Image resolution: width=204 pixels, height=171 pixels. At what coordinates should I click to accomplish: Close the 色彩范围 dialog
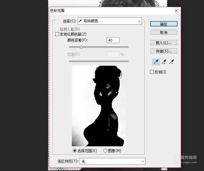176,11
